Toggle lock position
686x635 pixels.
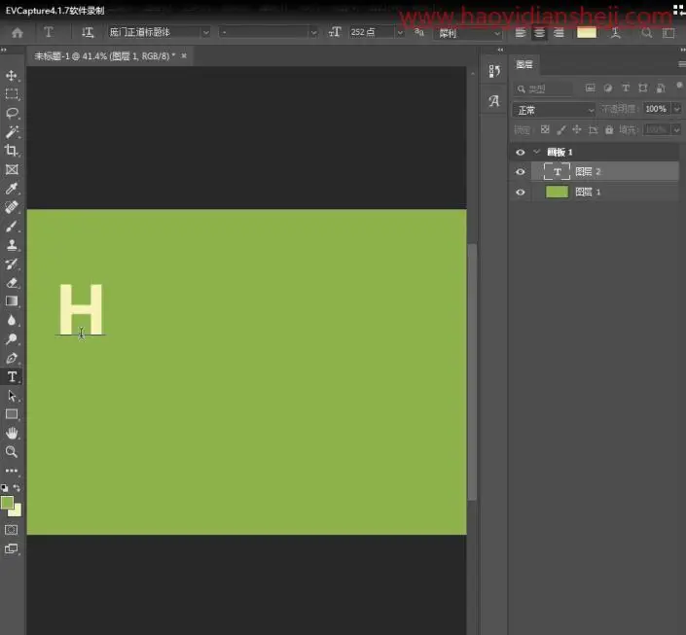[577, 129]
